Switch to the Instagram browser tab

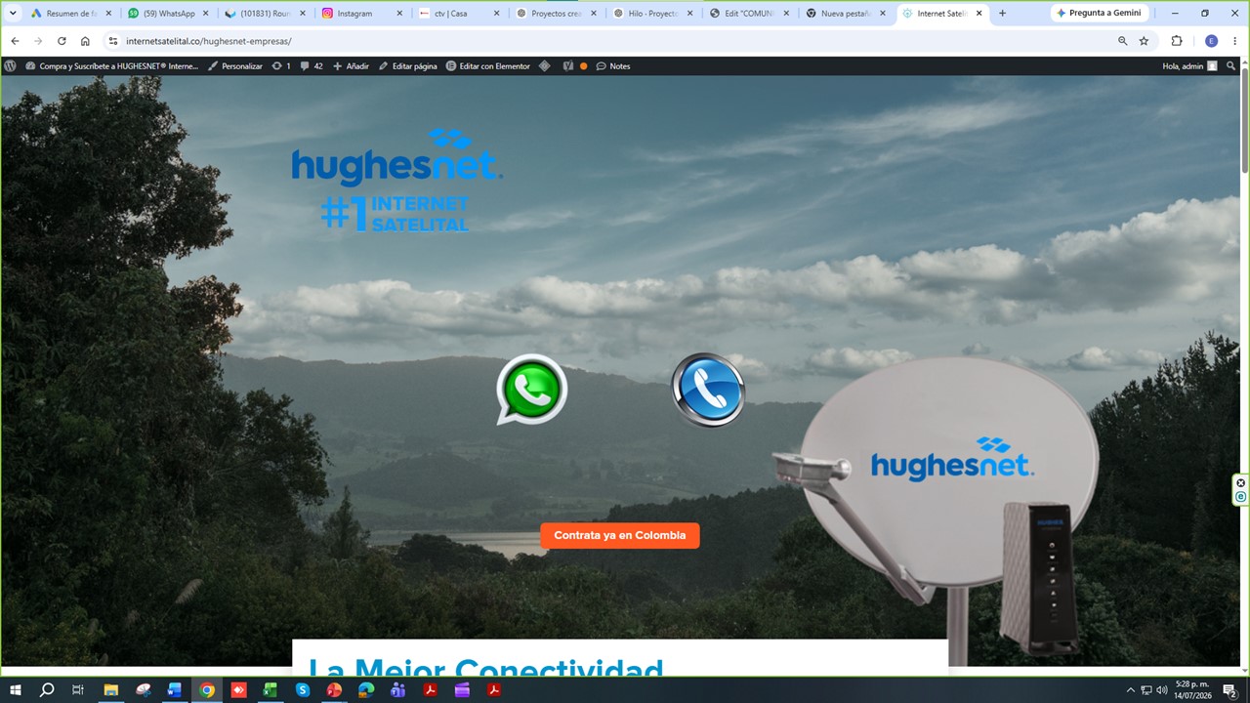pos(360,14)
